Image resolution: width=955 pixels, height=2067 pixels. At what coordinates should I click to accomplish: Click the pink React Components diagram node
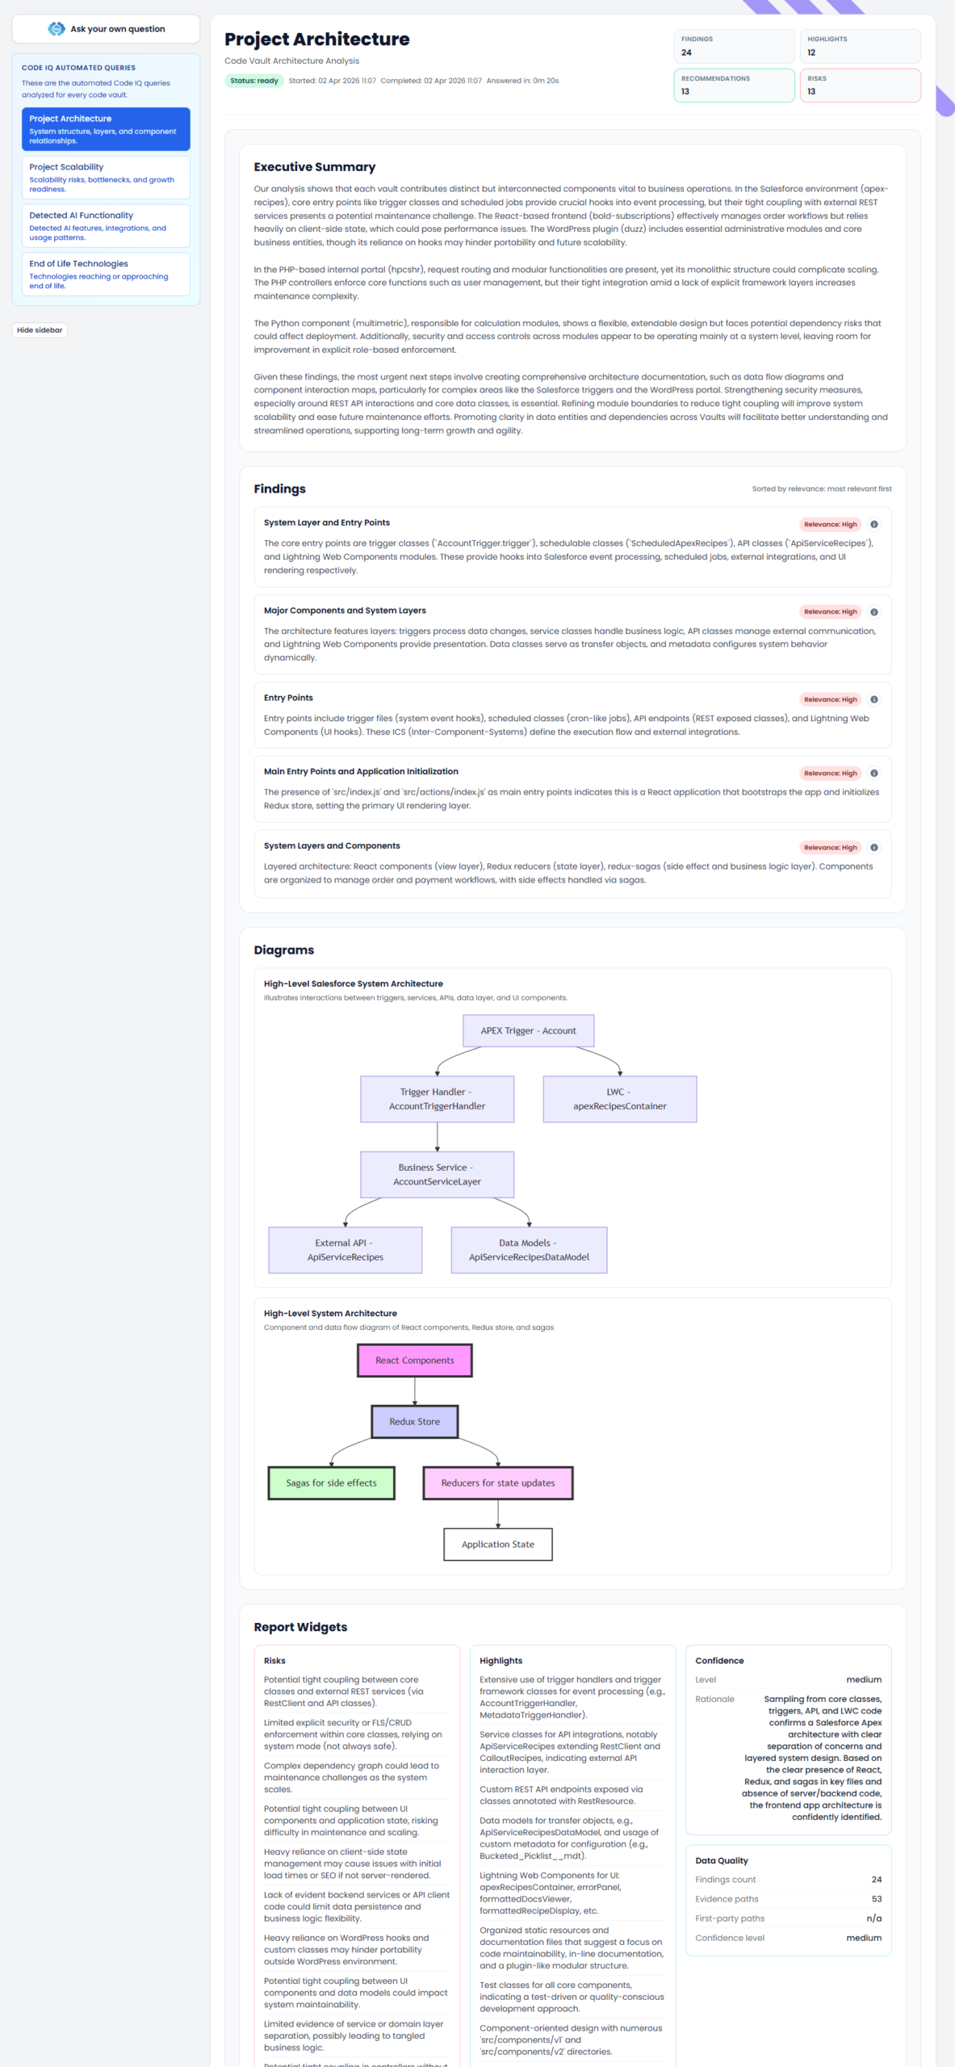[414, 1361]
